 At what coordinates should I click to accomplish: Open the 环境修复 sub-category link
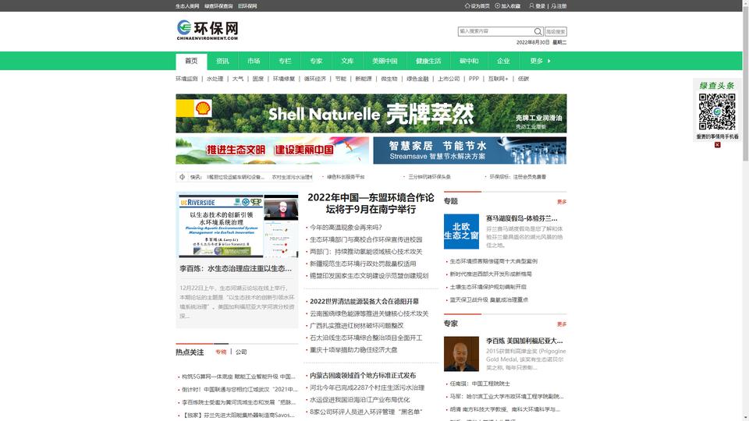(284, 79)
